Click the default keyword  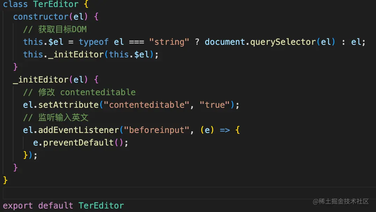click(56, 205)
